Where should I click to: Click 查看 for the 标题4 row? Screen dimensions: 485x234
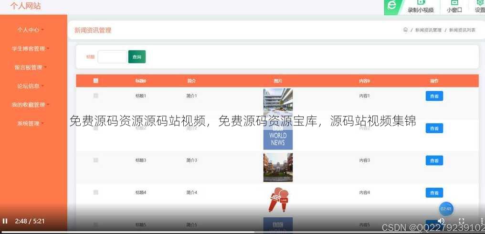(x=434, y=192)
